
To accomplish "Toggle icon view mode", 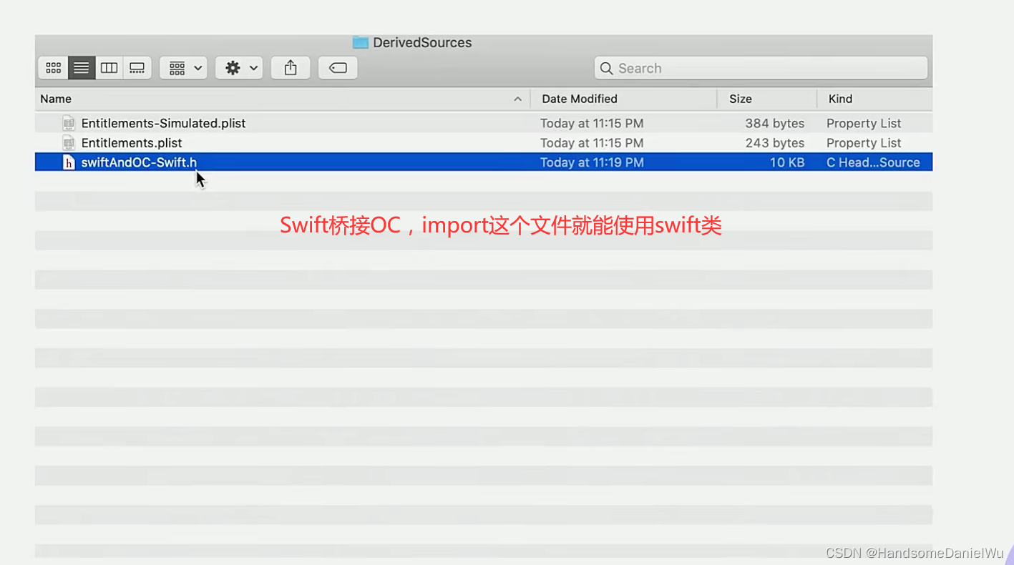I will [52, 67].
